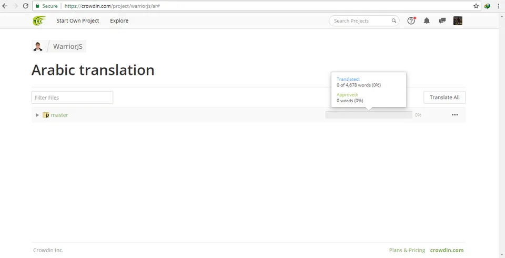Viewport: 505px width, 258px height.
Task: Click the Approved label in tooltip
Action: [x=347, y=95]
